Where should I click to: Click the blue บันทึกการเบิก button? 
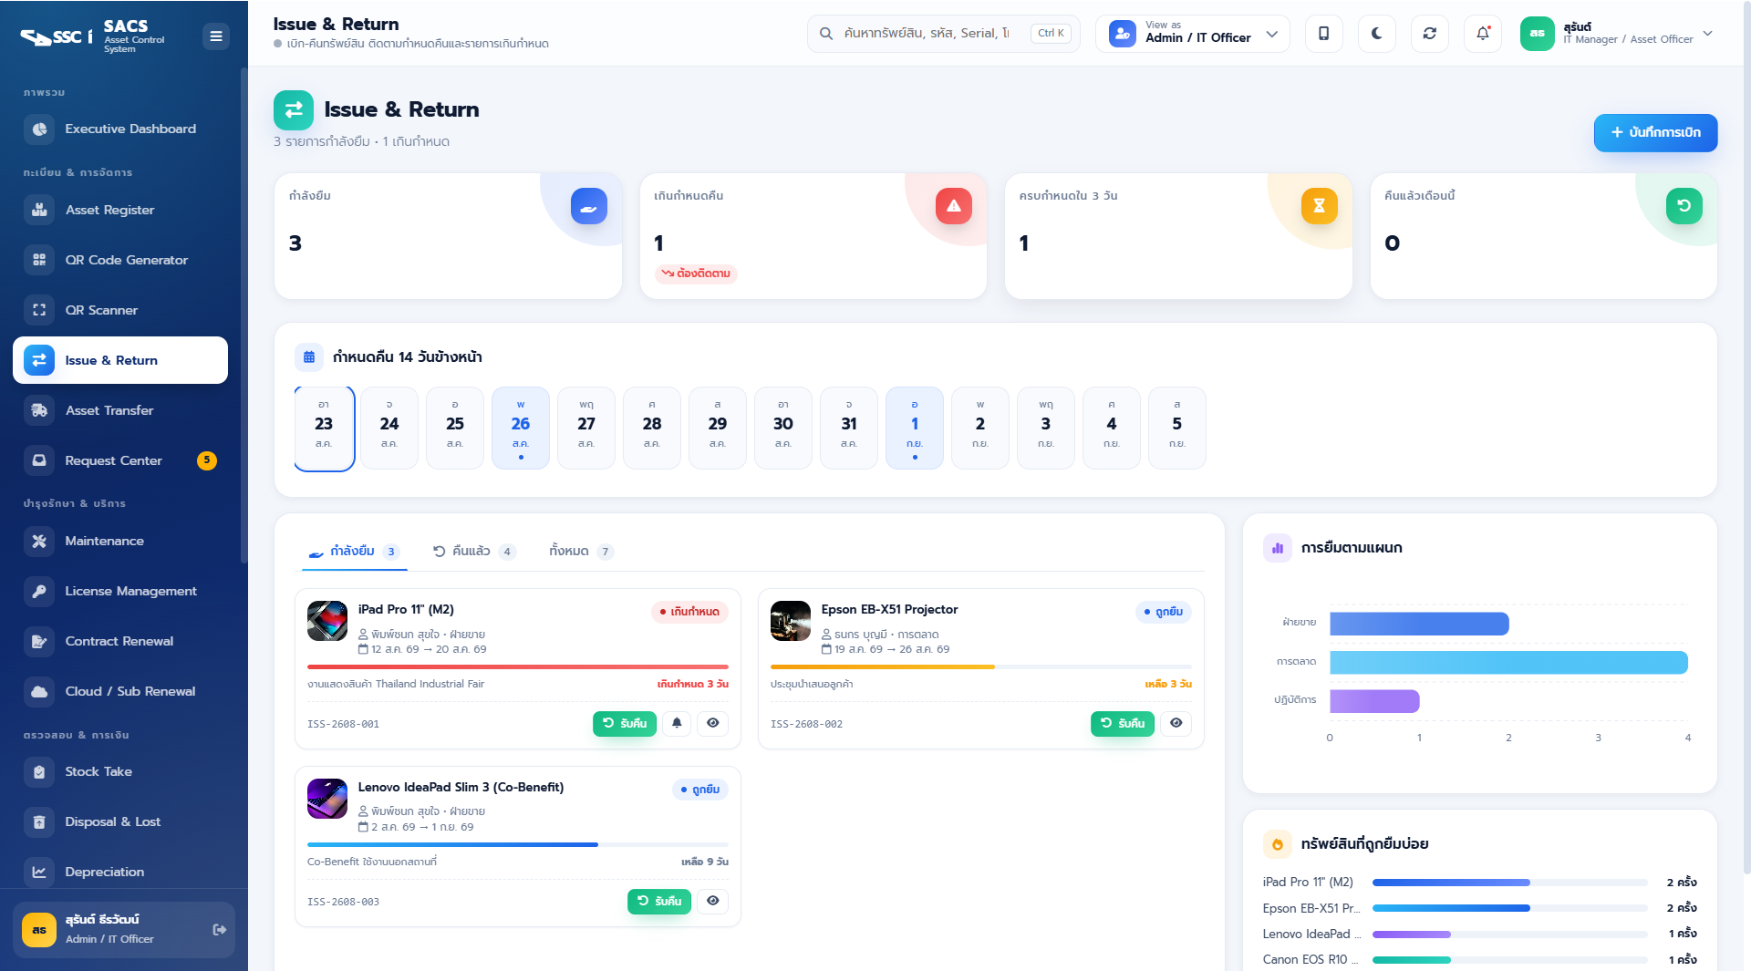click(x=1655, y=132)
